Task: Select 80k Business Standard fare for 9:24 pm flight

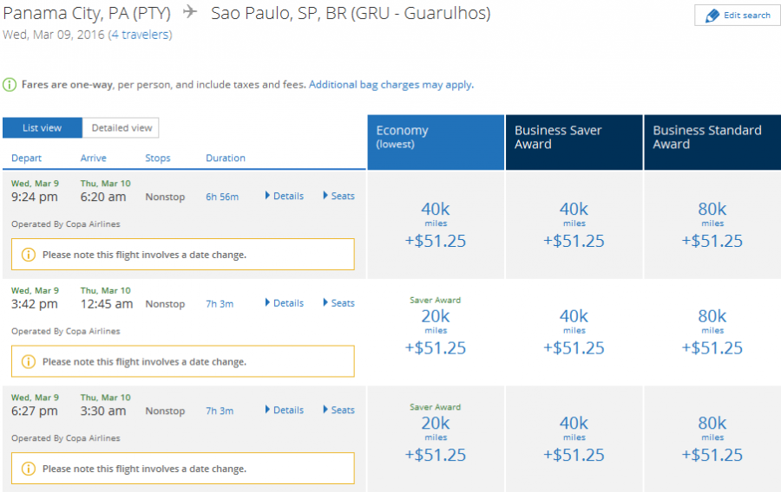Action: 712,224
